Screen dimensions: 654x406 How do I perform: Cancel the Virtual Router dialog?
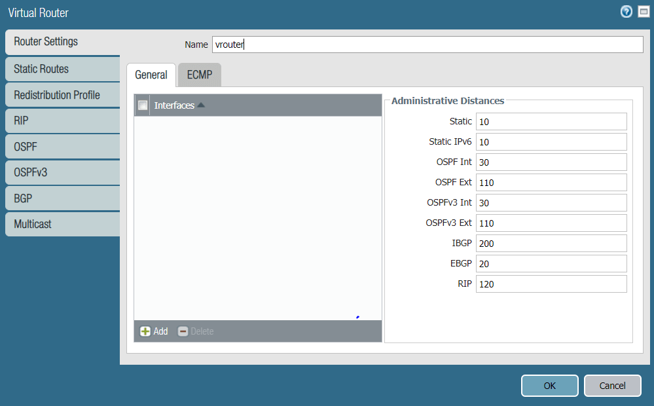612,386
